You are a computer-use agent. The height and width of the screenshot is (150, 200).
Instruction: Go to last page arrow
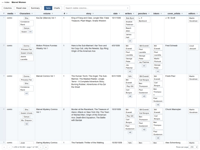tap(46, 147)
